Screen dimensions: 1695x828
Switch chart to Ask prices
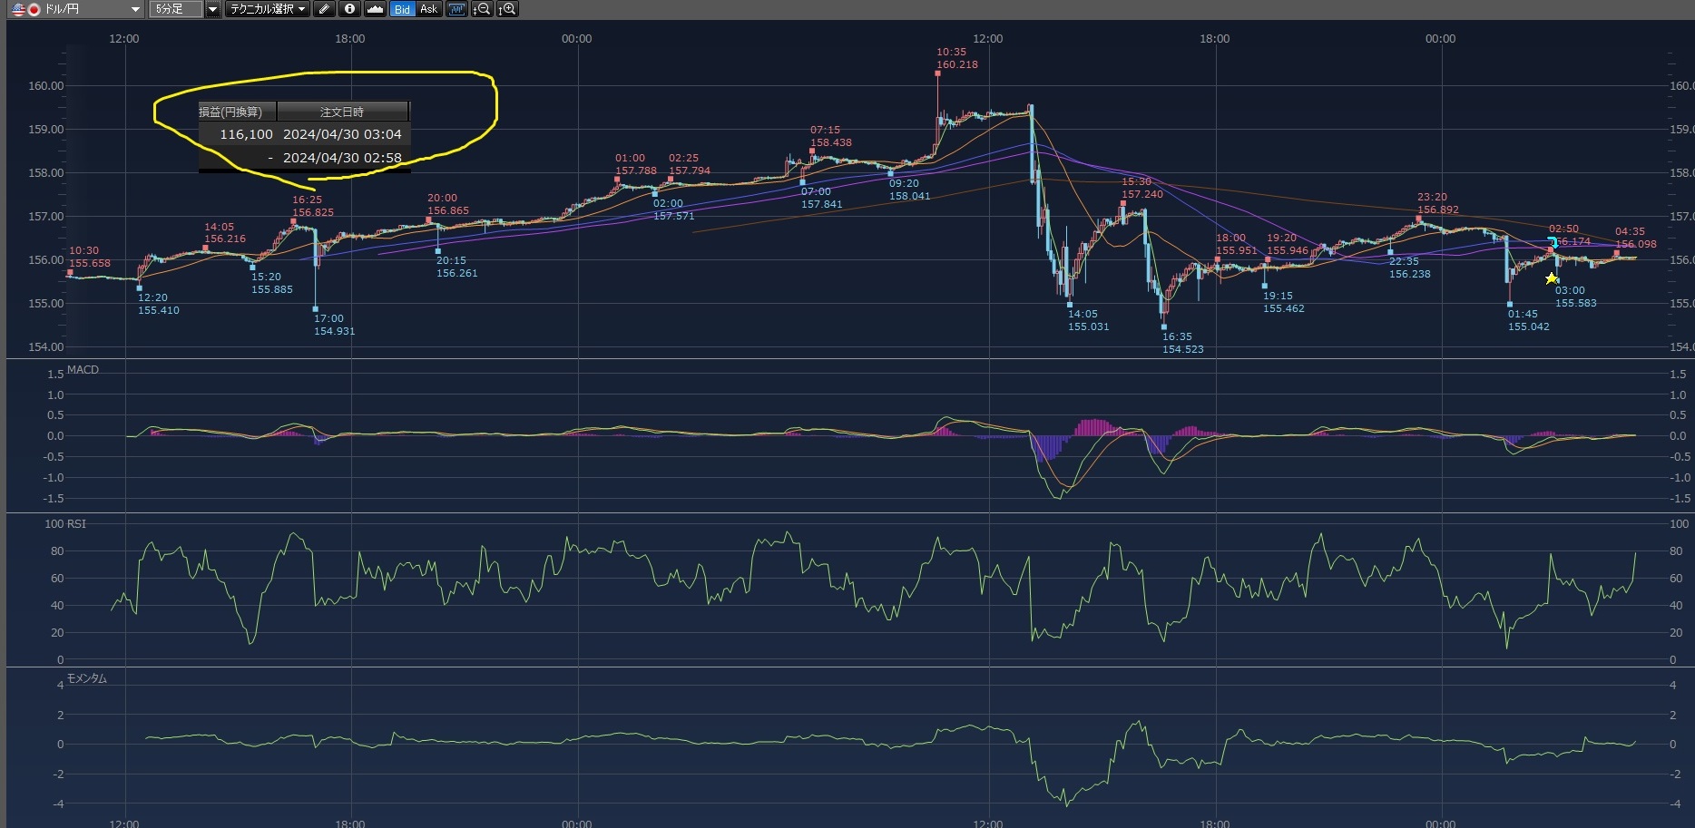(428, 9)
